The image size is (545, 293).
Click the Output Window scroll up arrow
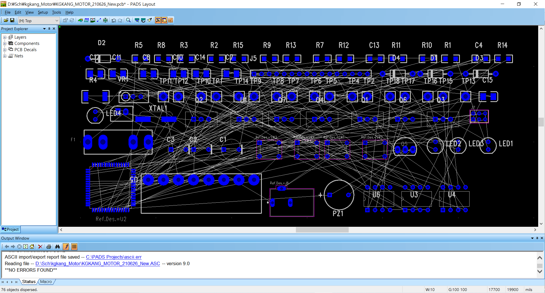(540, 257)
